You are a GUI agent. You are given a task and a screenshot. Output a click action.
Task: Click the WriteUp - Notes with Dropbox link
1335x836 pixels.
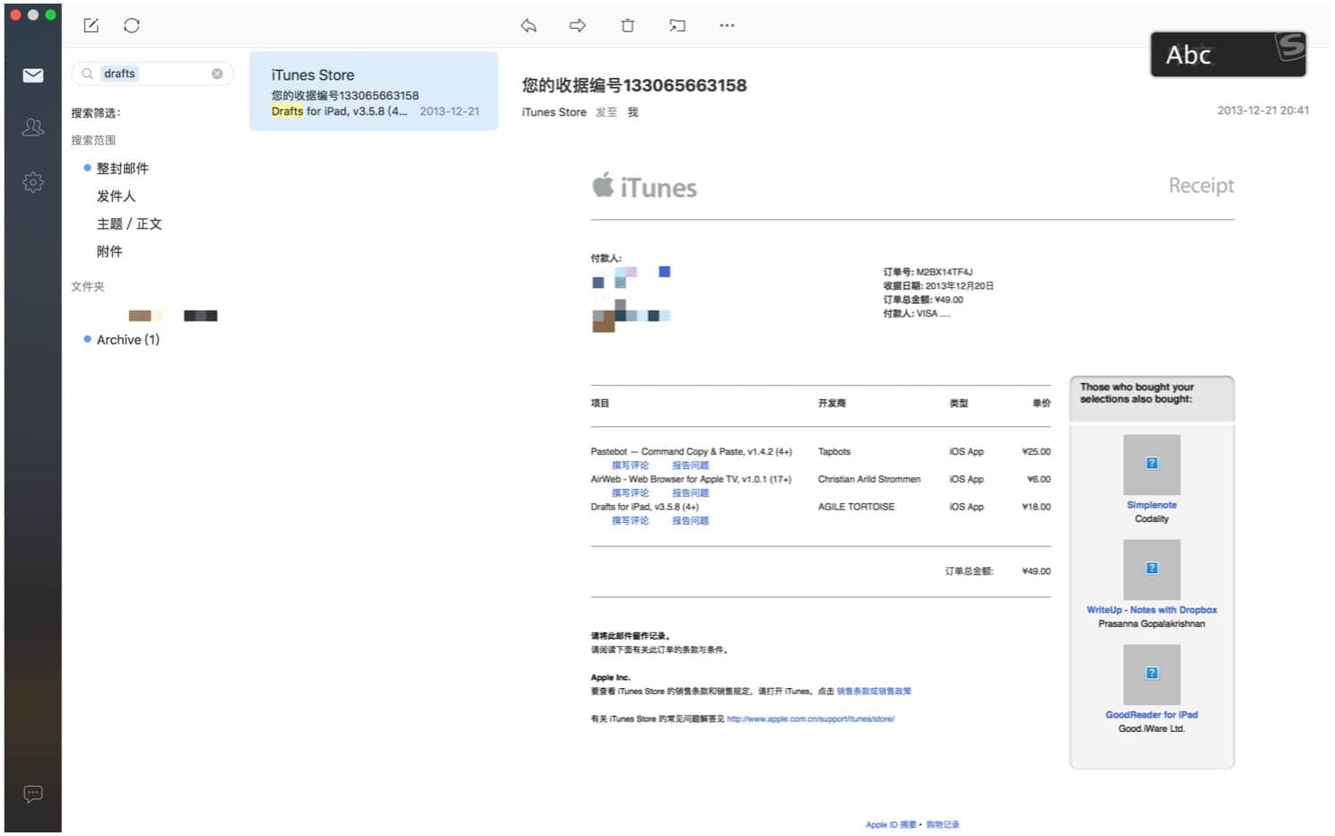click(x=1151, y=610)
